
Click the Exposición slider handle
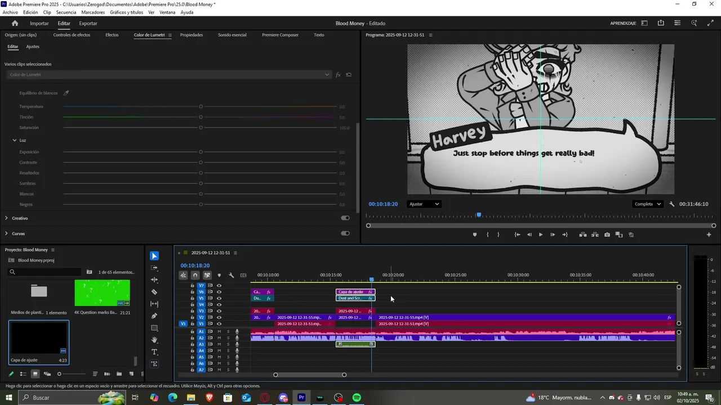pos(201,152)
